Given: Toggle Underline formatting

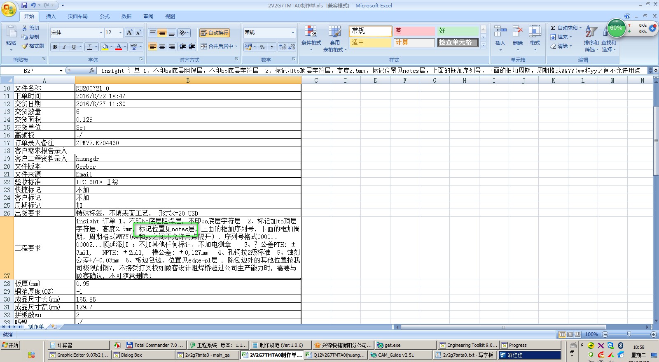Looking at the screenshot, I should 74,47.
